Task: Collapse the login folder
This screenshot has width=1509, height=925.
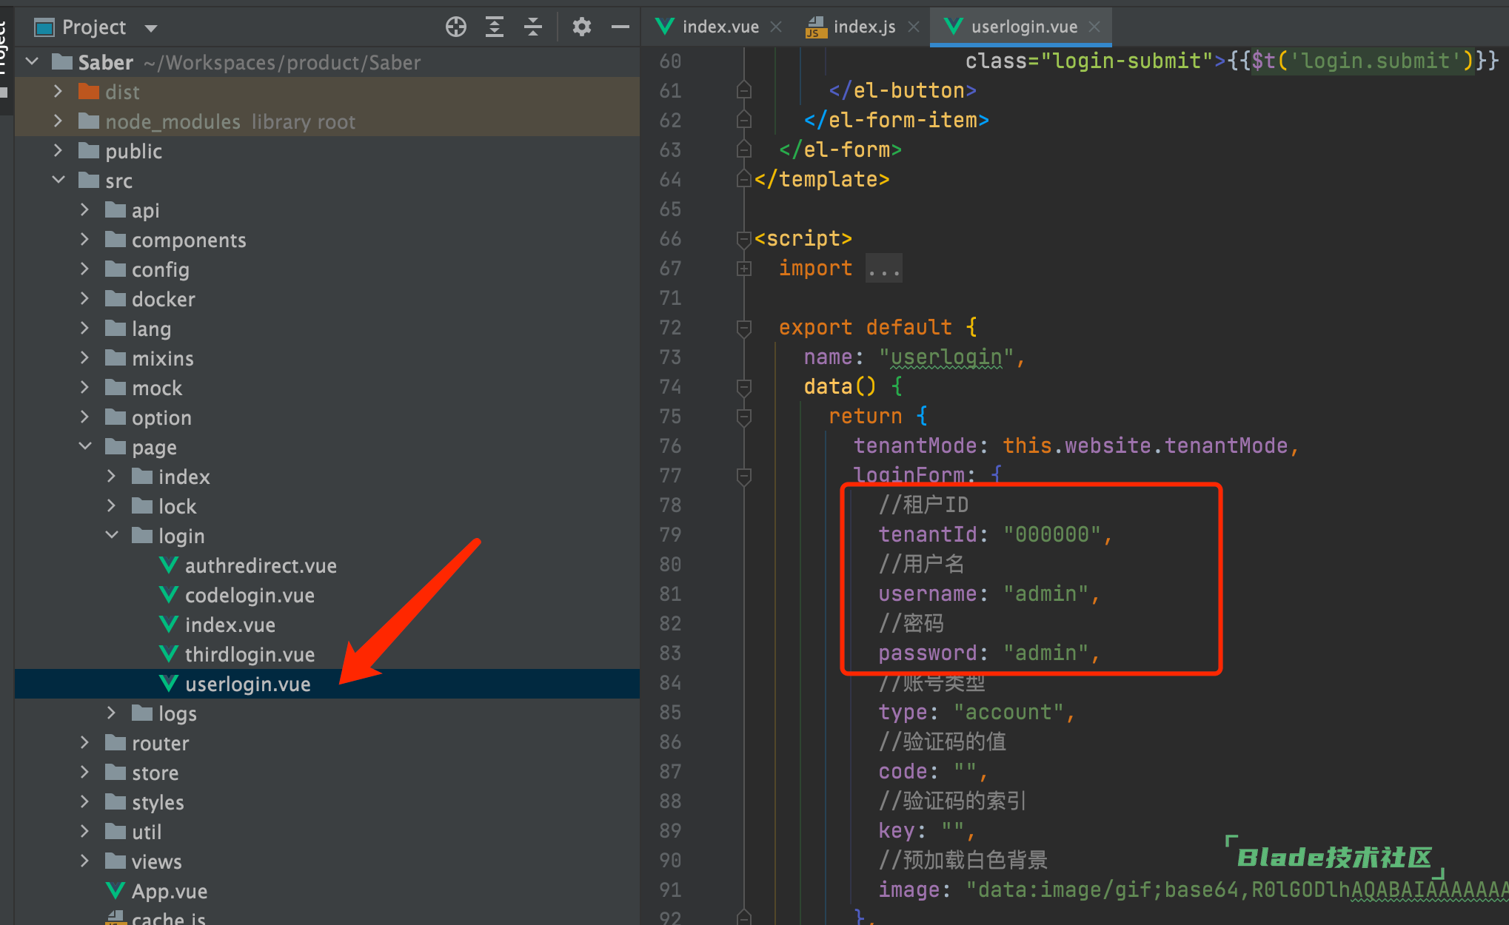Action: point(112,535)
